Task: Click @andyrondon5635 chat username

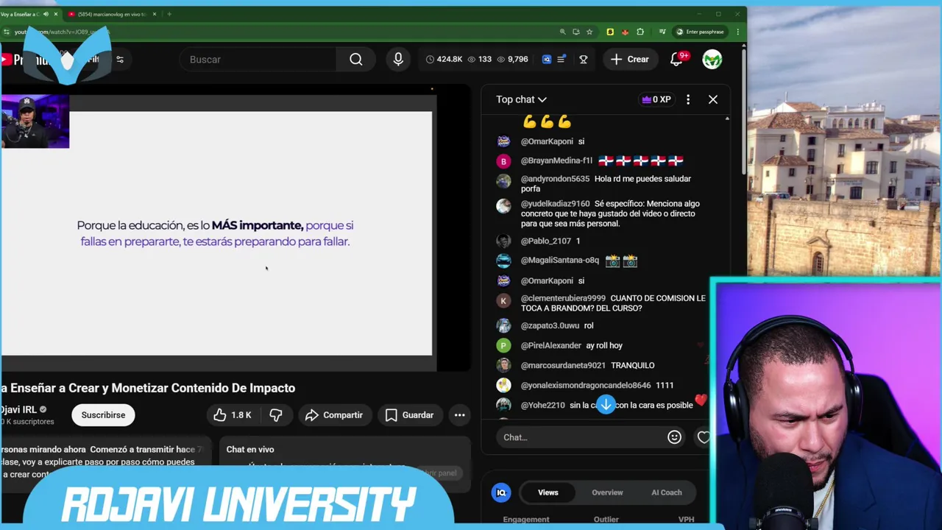Action: point(555,179)
